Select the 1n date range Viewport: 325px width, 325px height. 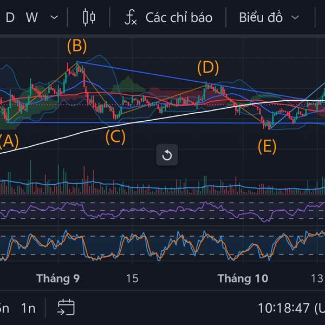(x=28, y=308)
